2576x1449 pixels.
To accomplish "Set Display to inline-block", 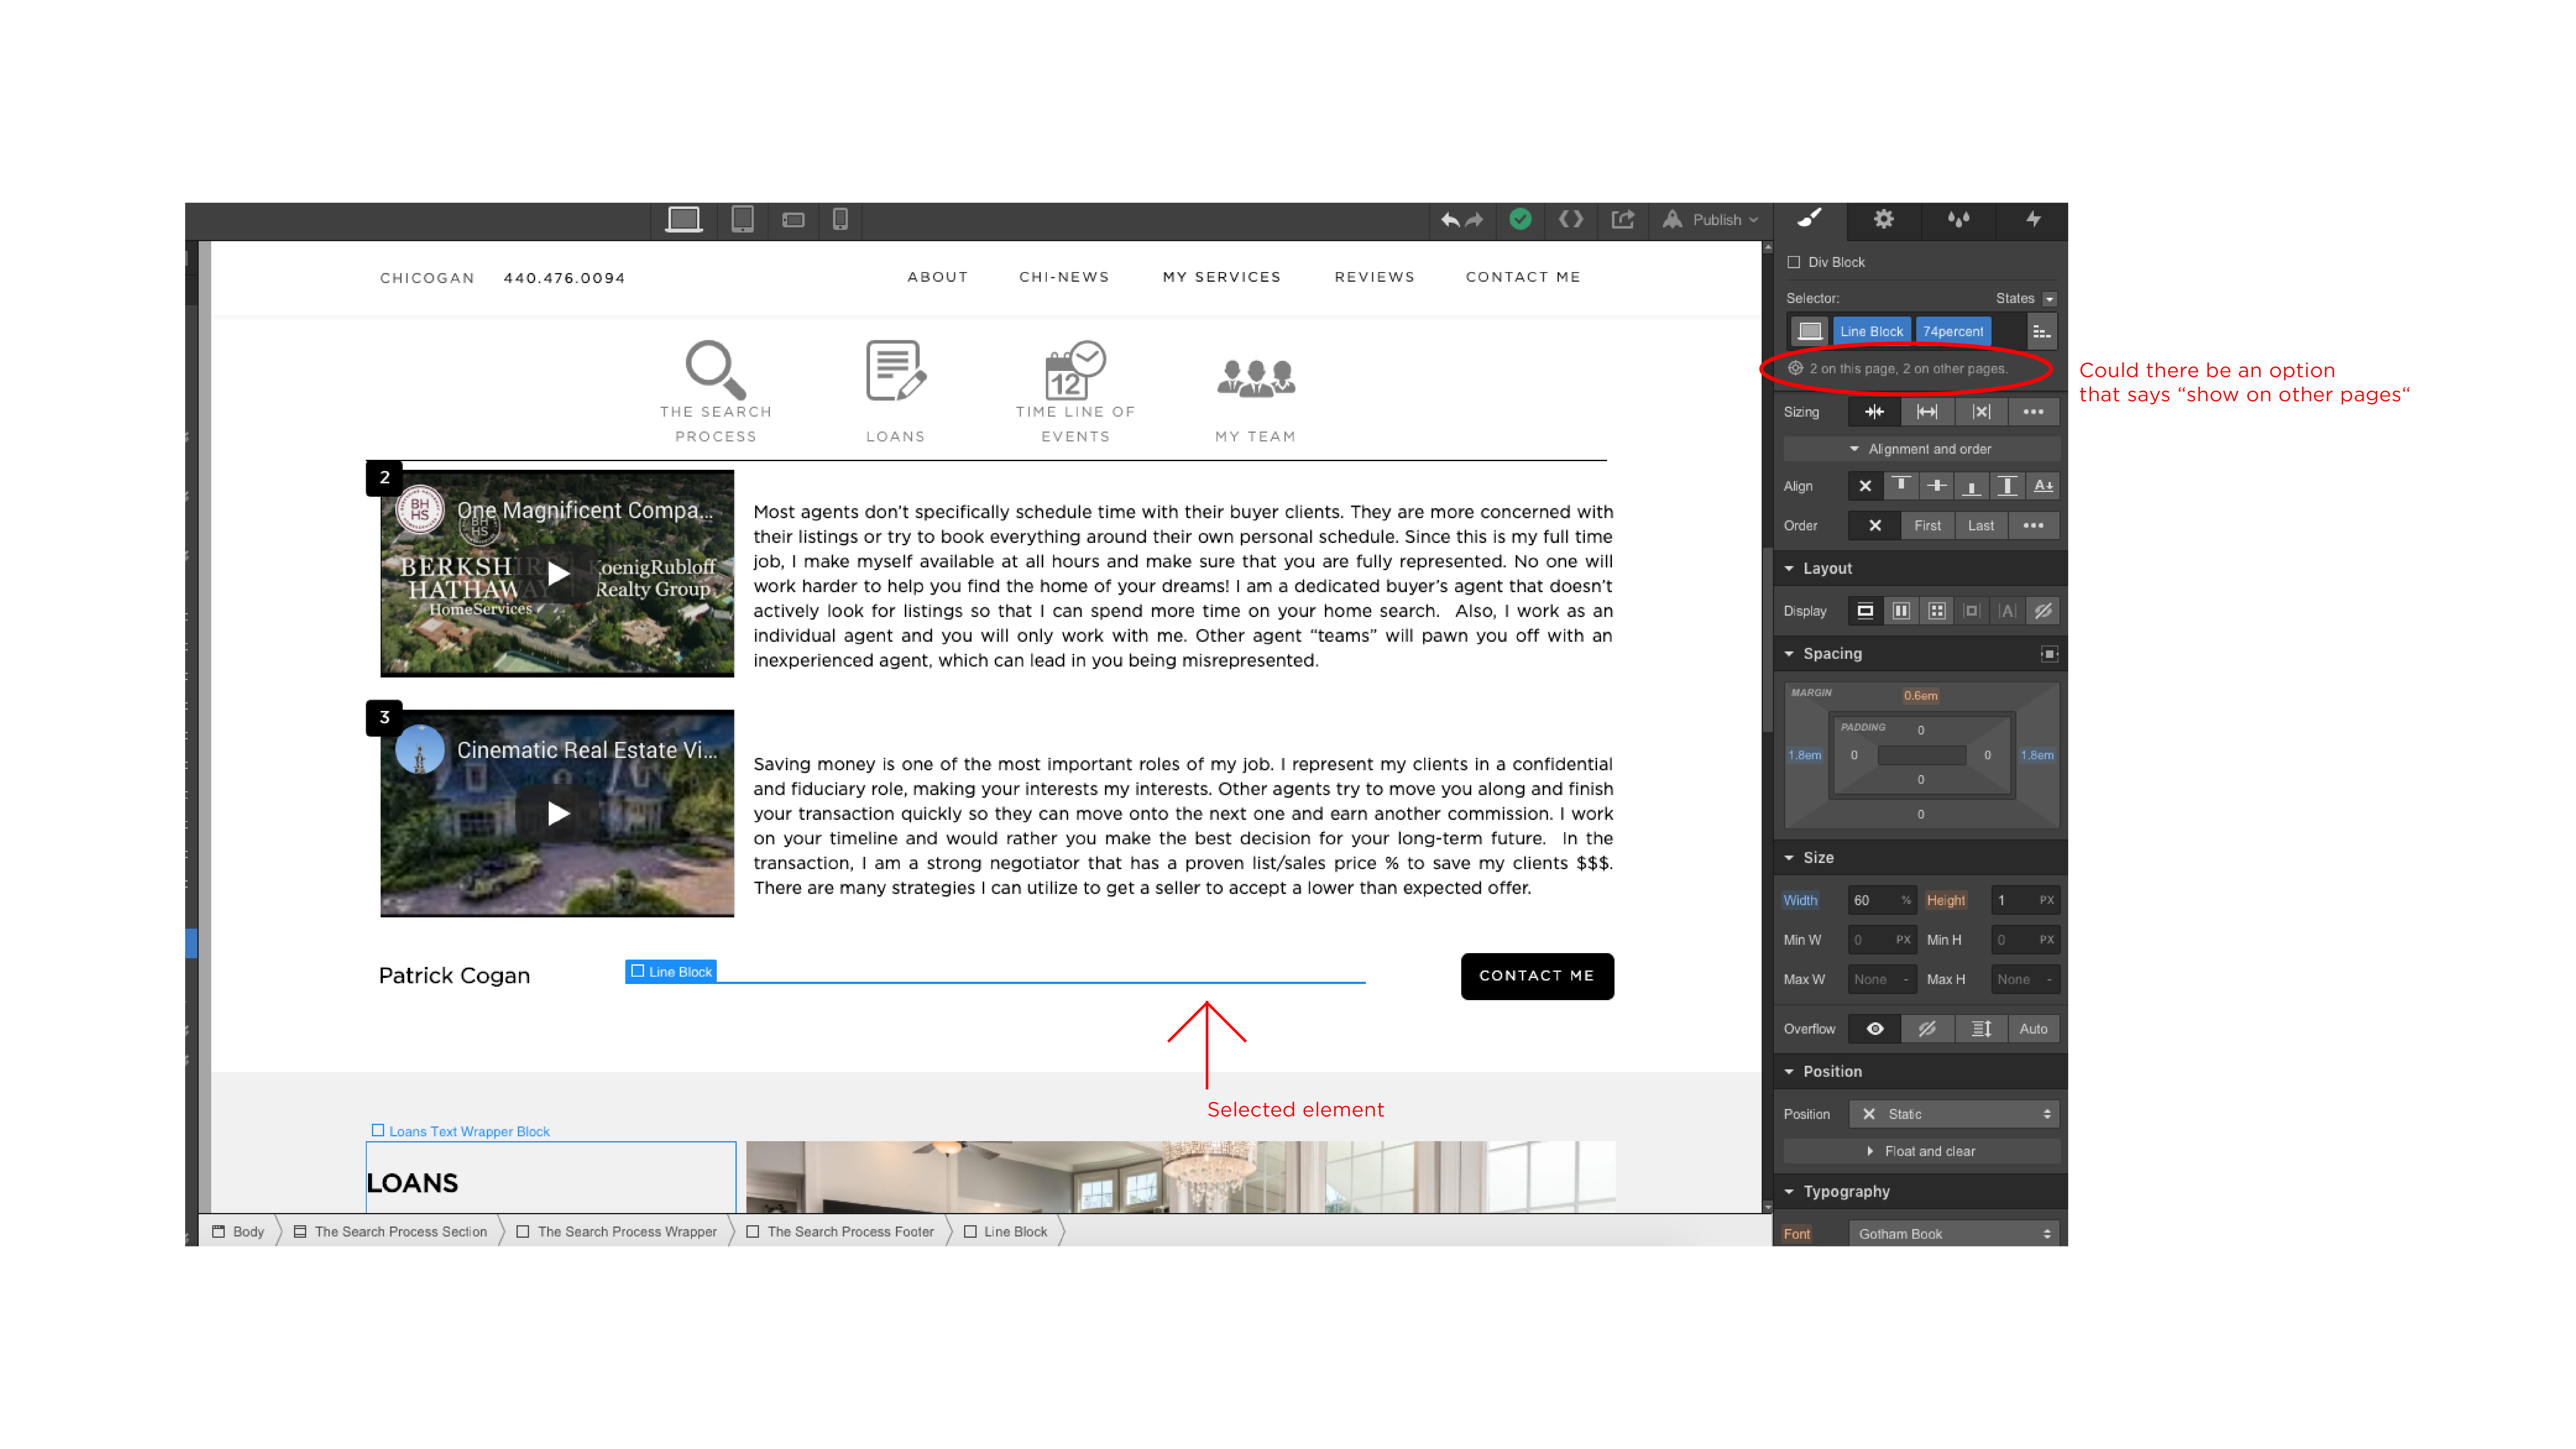I will [x=1972, y=611].
